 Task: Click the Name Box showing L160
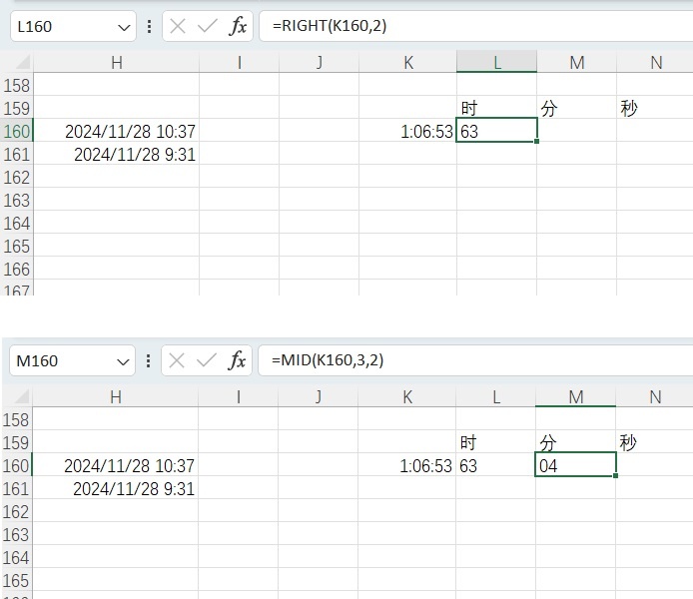(x=73, y=27)
